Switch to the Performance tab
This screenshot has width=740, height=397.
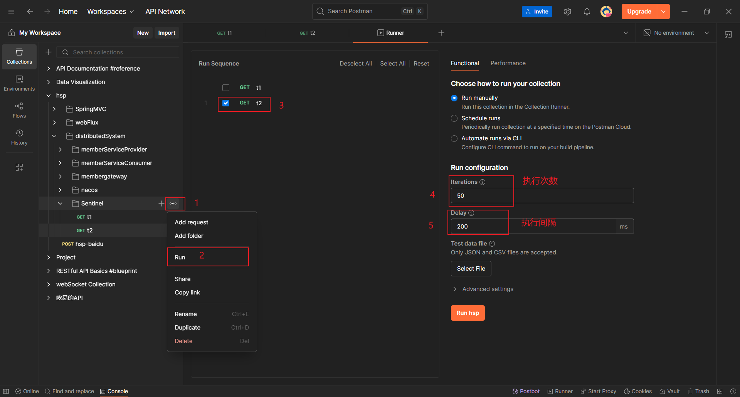click(x=508, y=63)
